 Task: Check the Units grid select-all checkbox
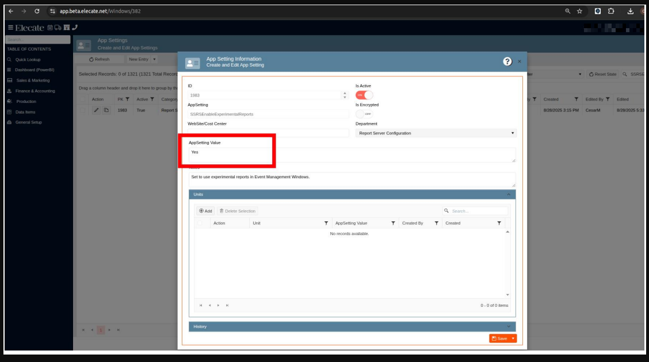click(x=200, y=223)
